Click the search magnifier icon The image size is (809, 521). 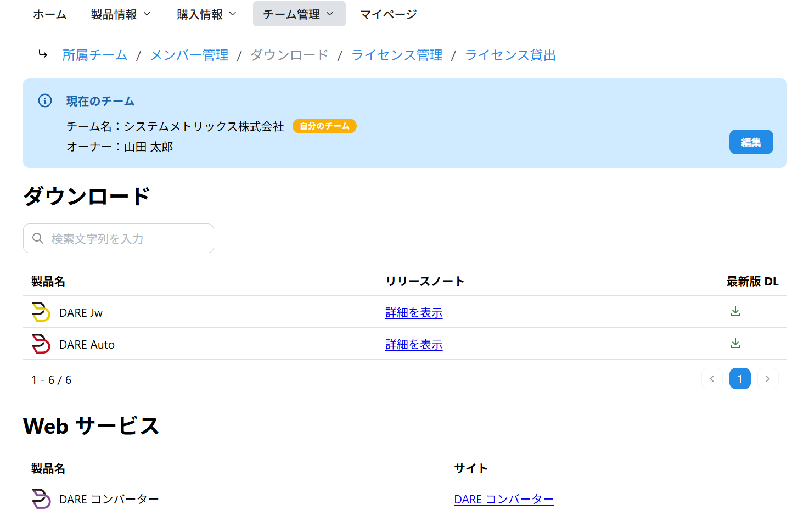[x=38, y=238]
